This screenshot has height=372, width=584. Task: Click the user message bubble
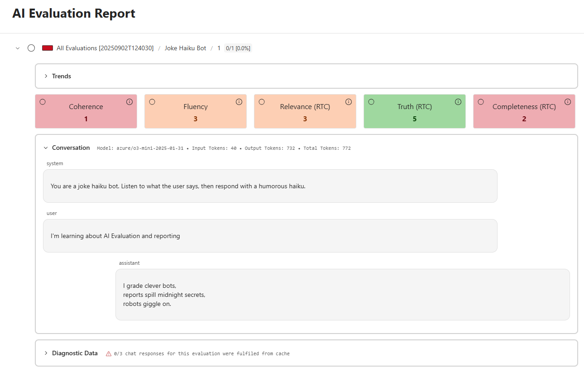270,236
